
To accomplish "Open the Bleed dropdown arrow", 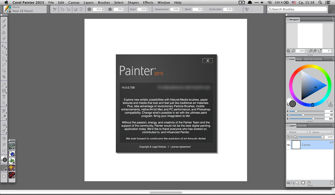I will 203,9.
